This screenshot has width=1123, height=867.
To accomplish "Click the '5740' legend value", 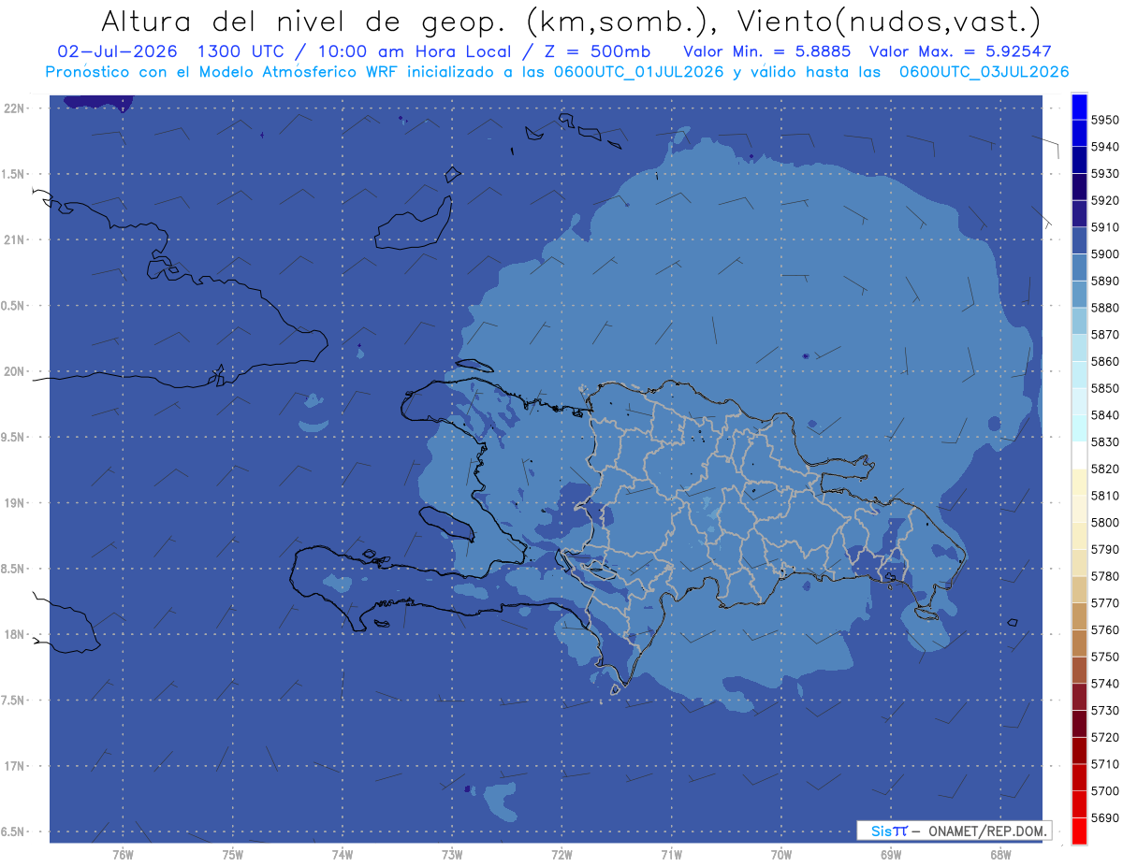I will click(1104, 684).
